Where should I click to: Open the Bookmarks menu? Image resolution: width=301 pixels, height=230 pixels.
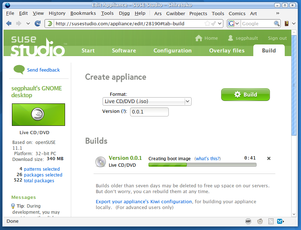[x=83, y=13]
